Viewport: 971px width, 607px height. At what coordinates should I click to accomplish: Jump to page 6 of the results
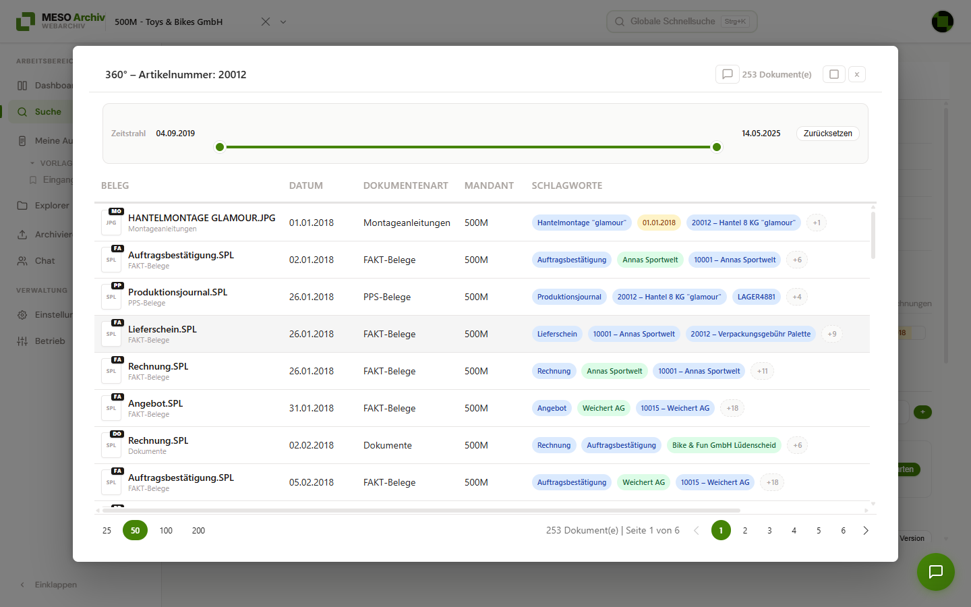843,531
